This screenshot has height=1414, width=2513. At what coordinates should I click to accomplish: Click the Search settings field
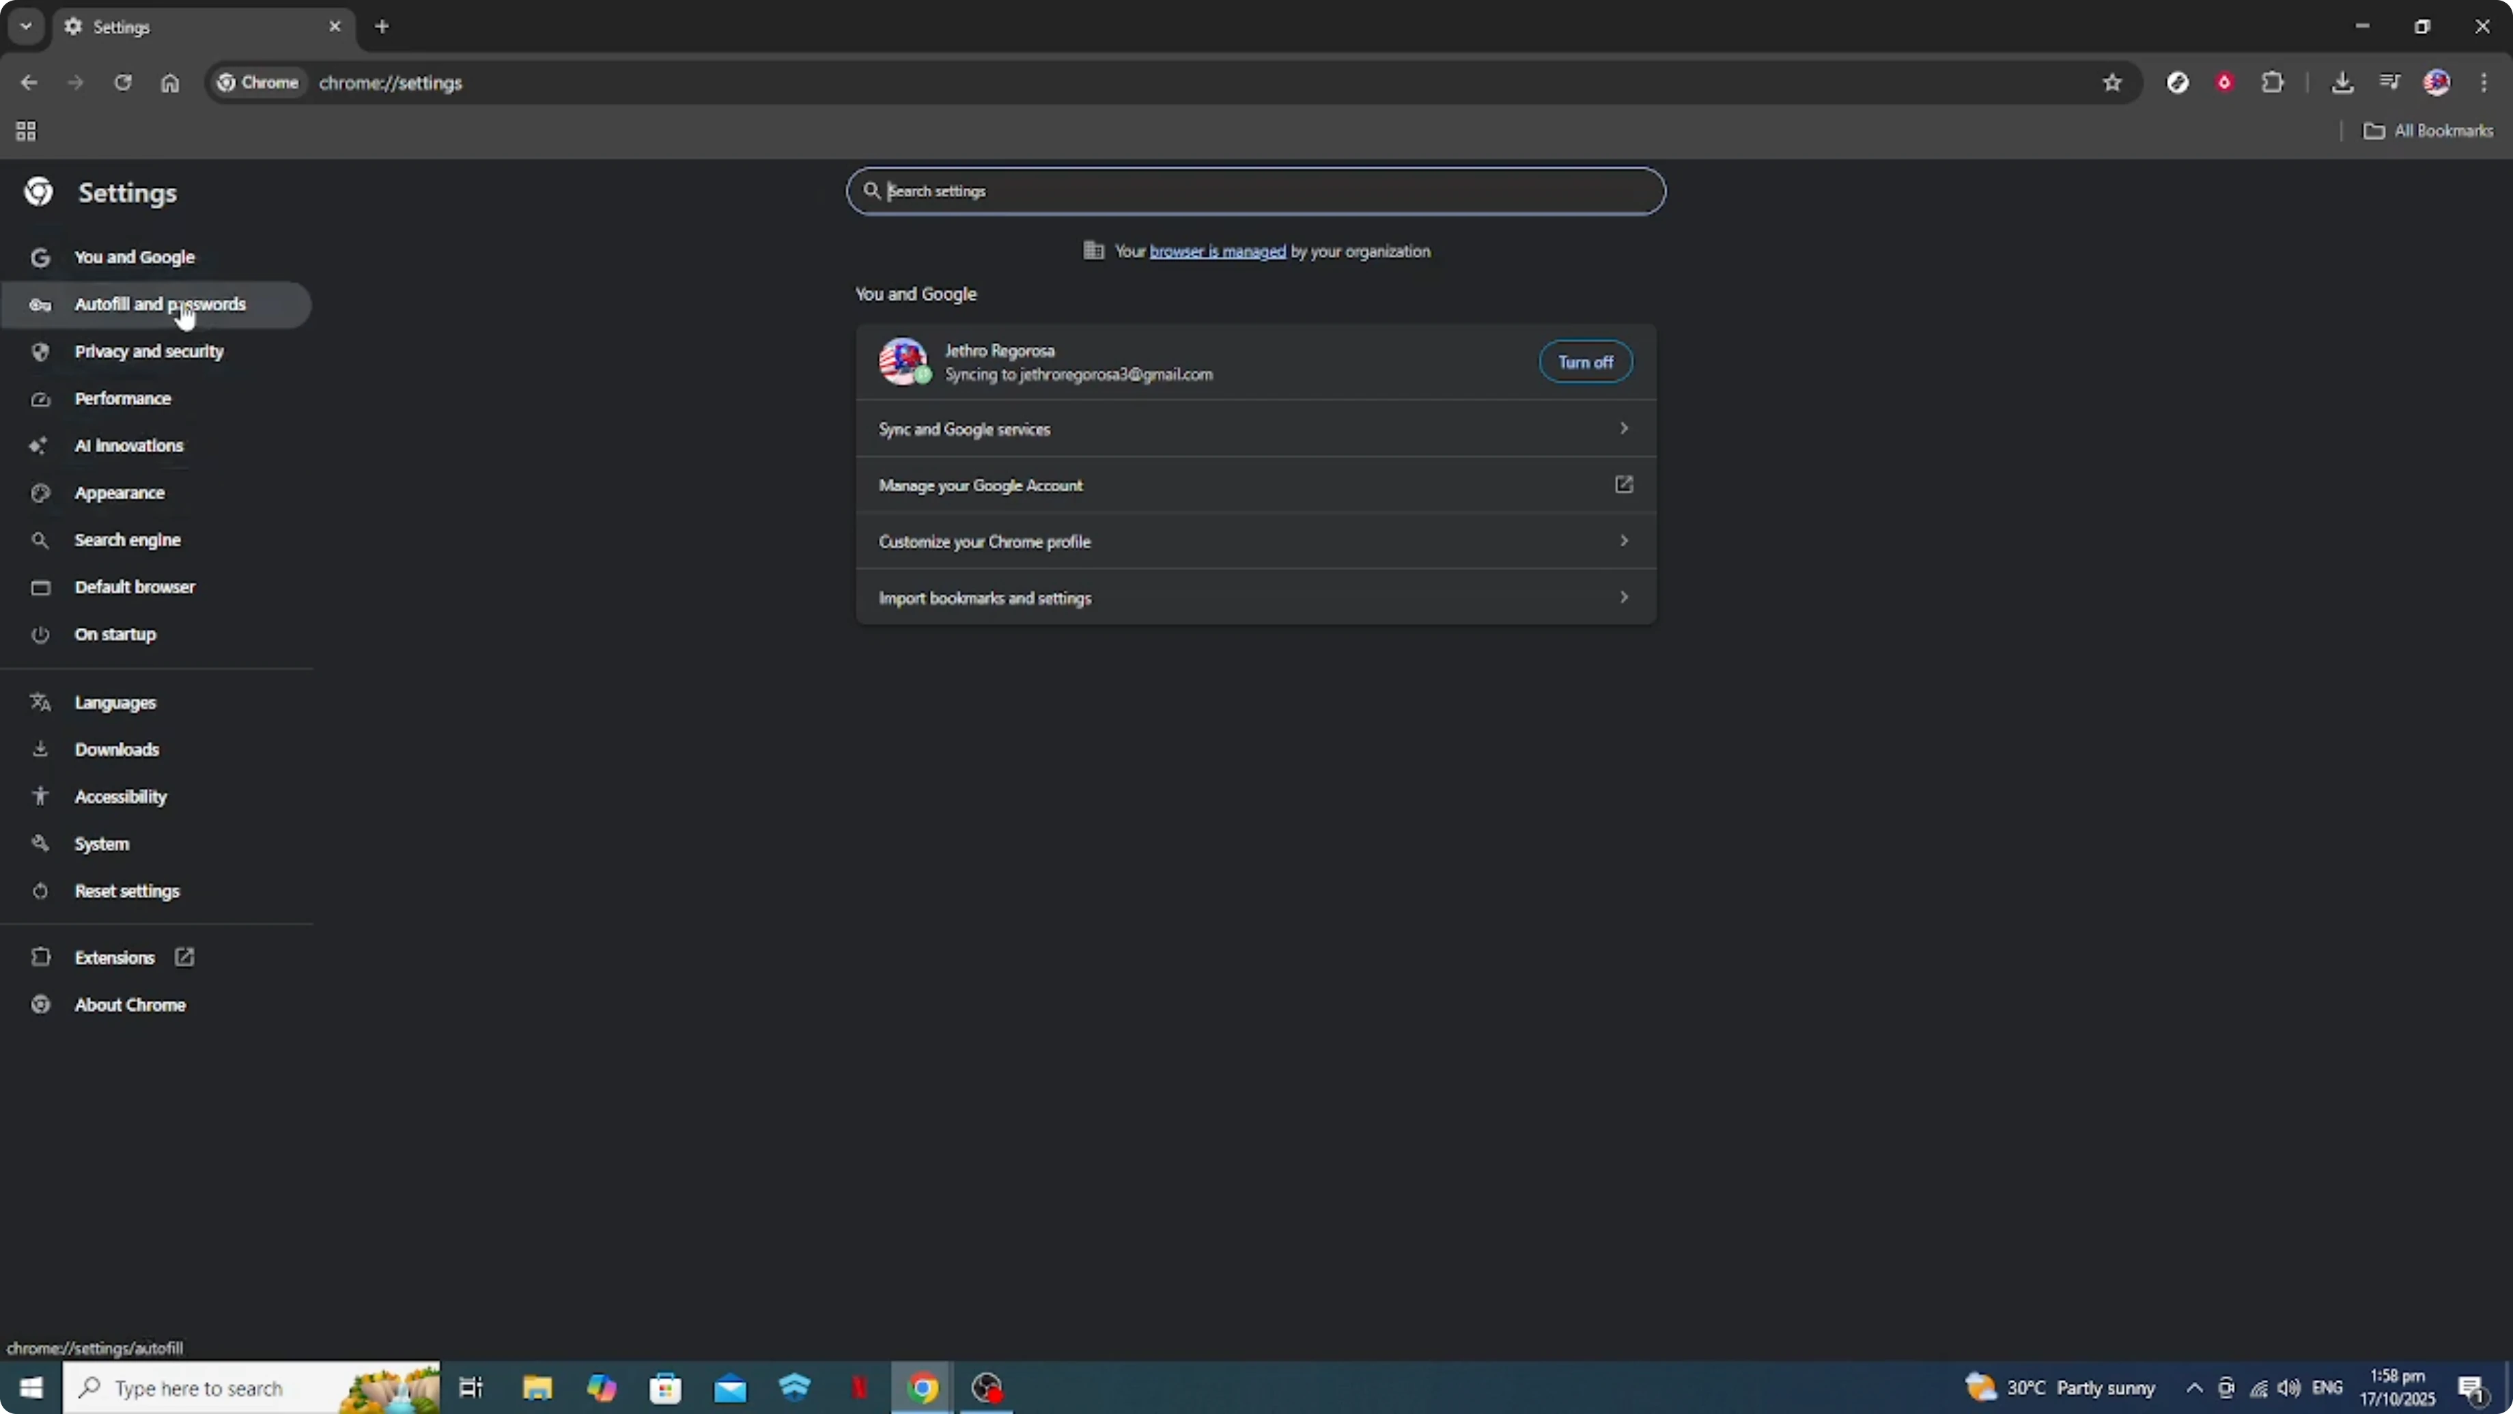point(1256,191)
